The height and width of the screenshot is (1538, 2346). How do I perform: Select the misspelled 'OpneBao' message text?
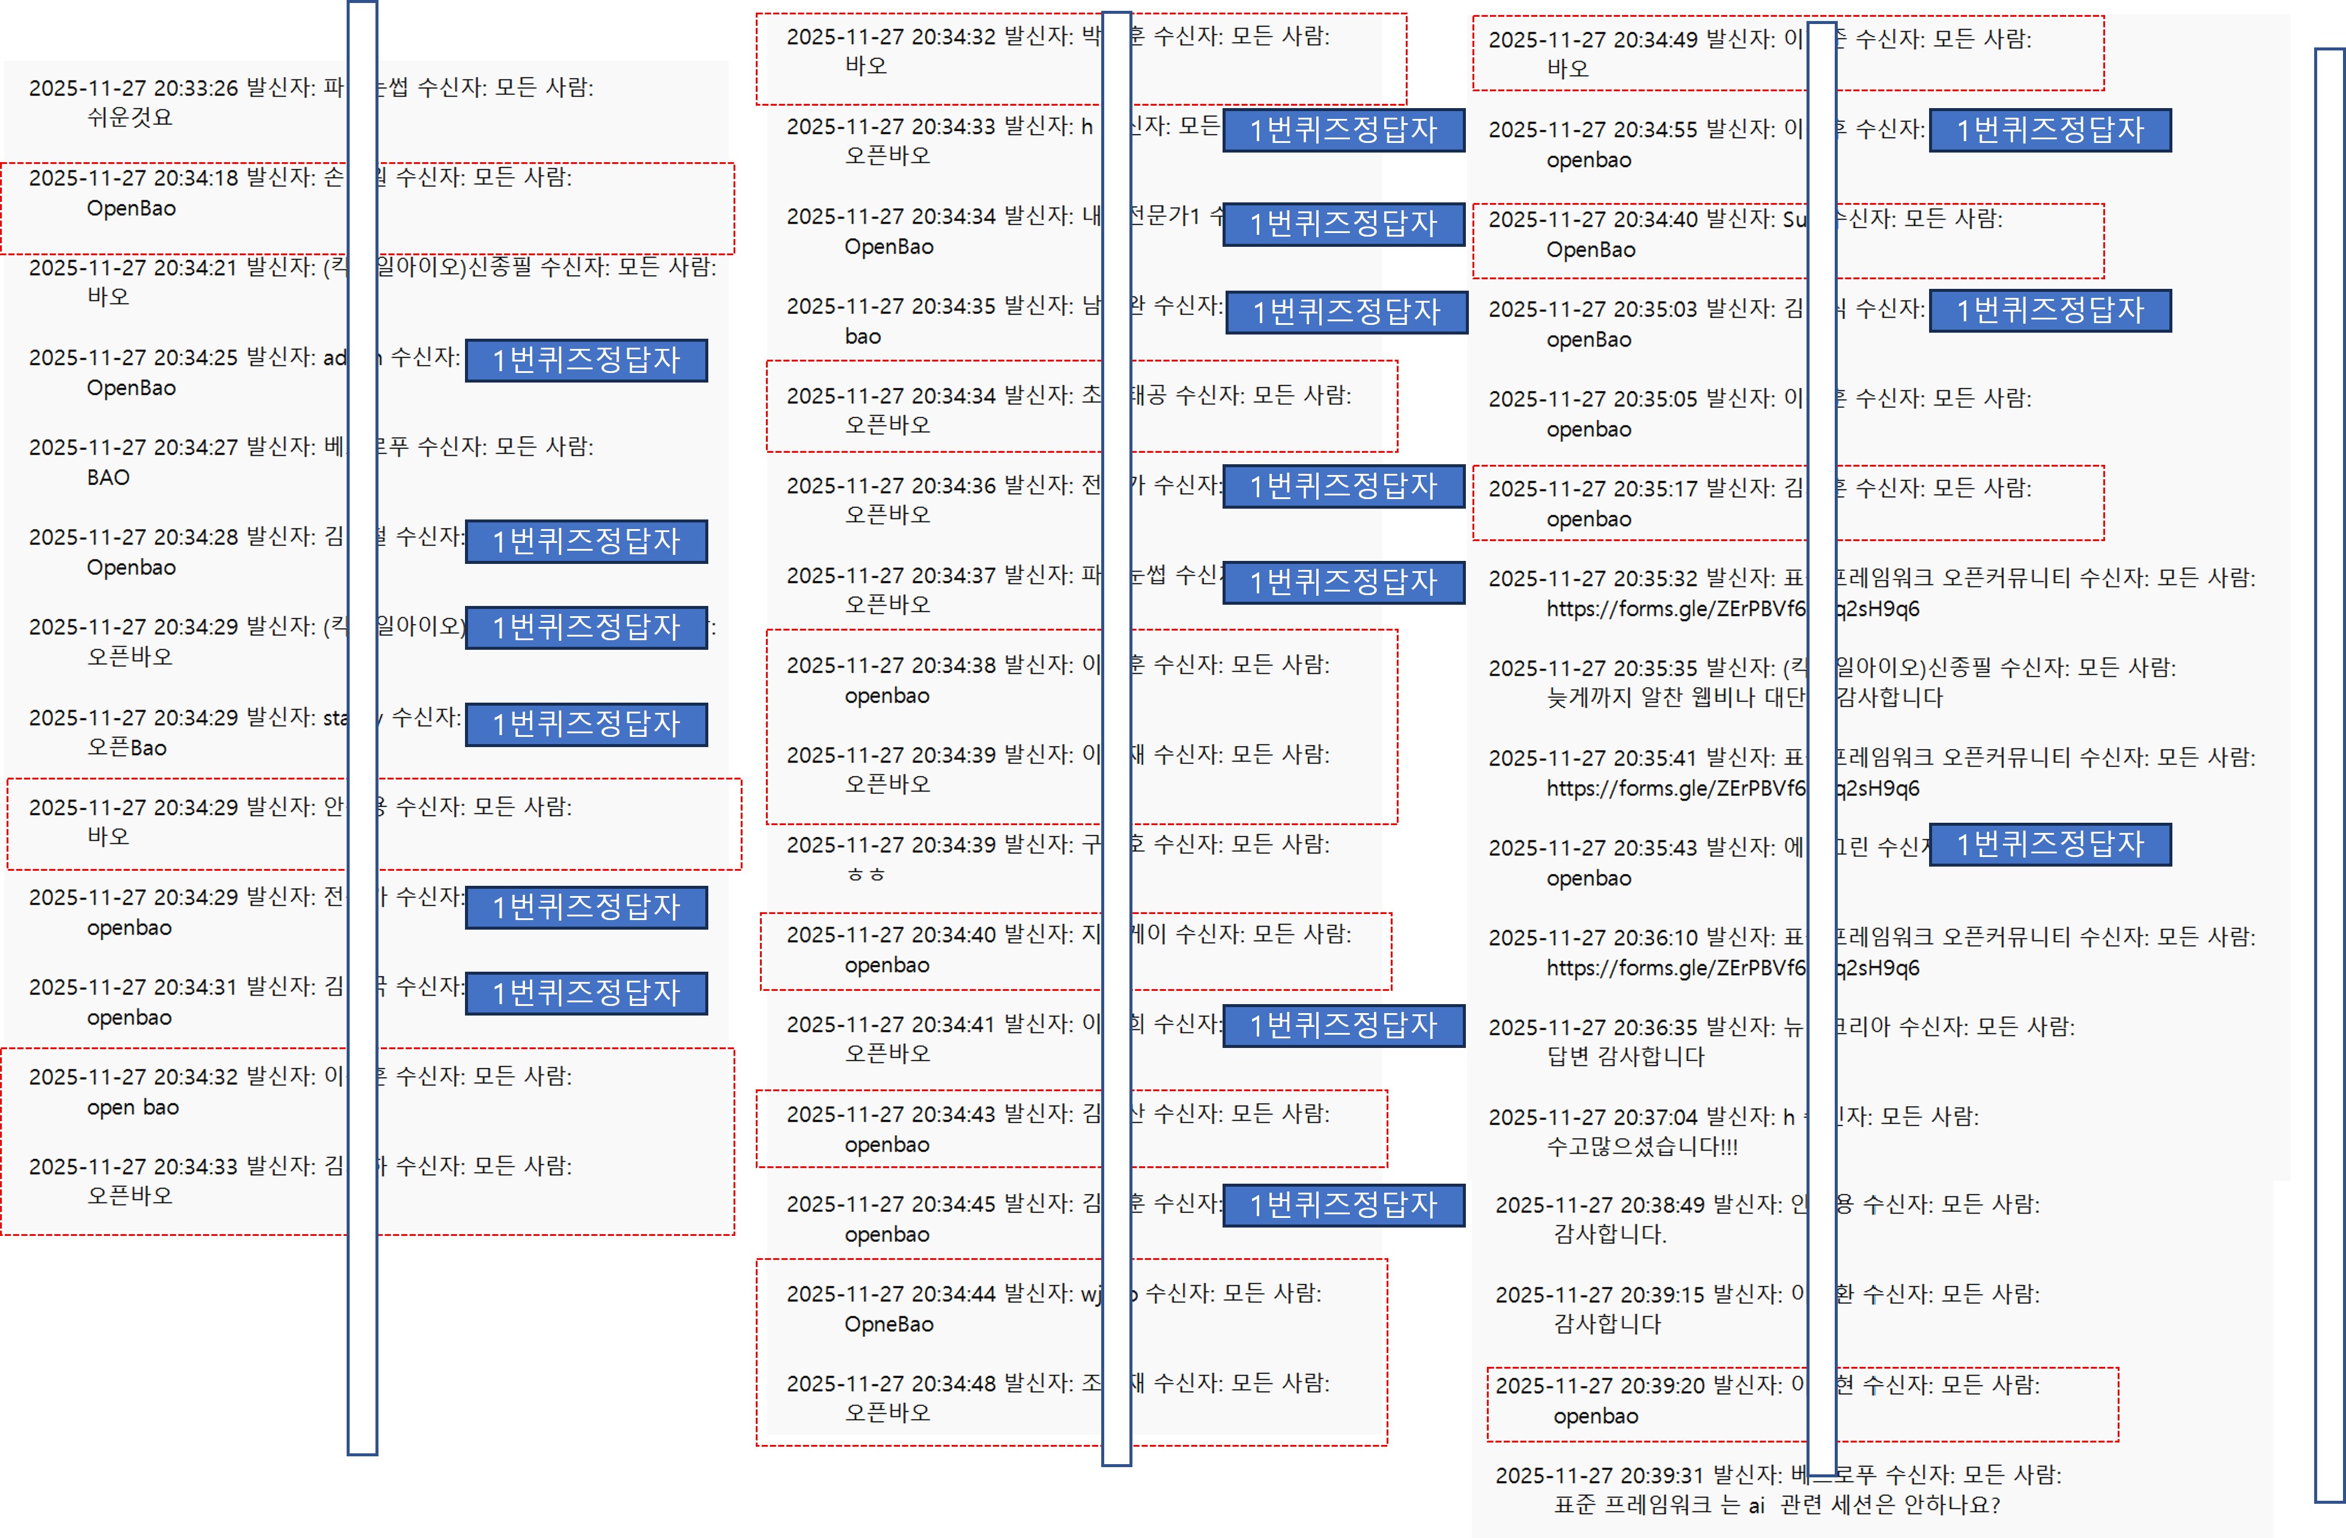pyautogui.click(x=888, y=1324)
